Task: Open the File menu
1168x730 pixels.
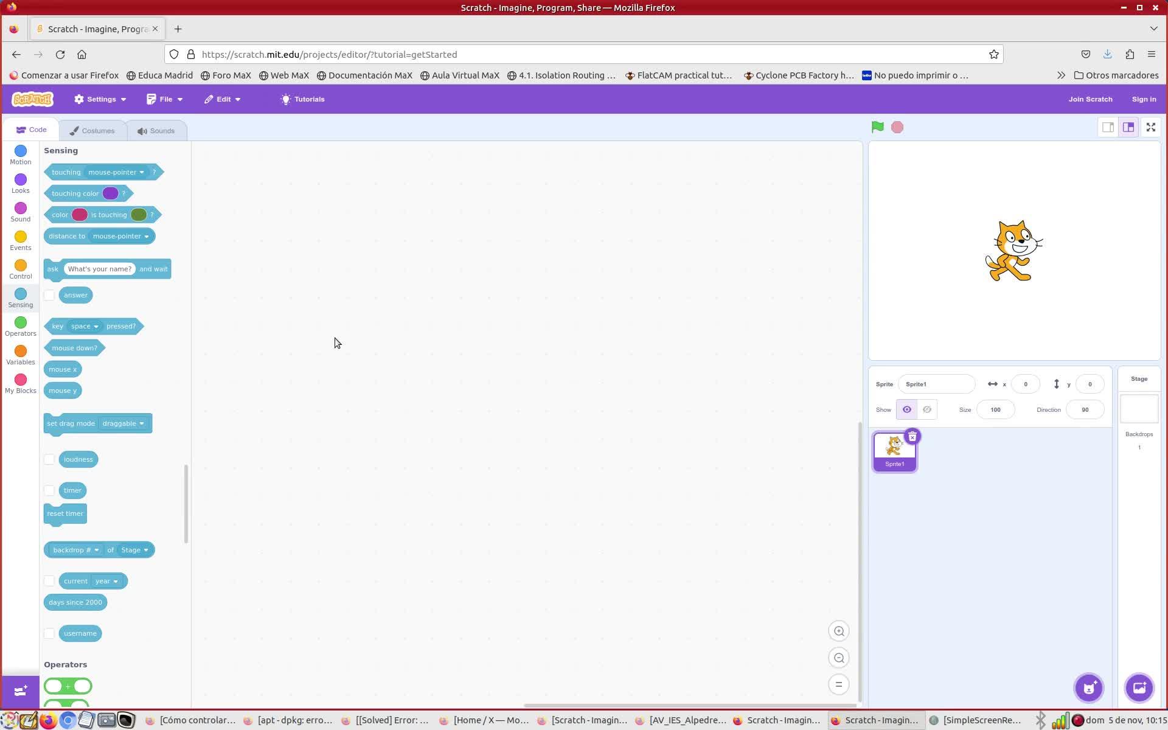Action: (x=165, y=99)
